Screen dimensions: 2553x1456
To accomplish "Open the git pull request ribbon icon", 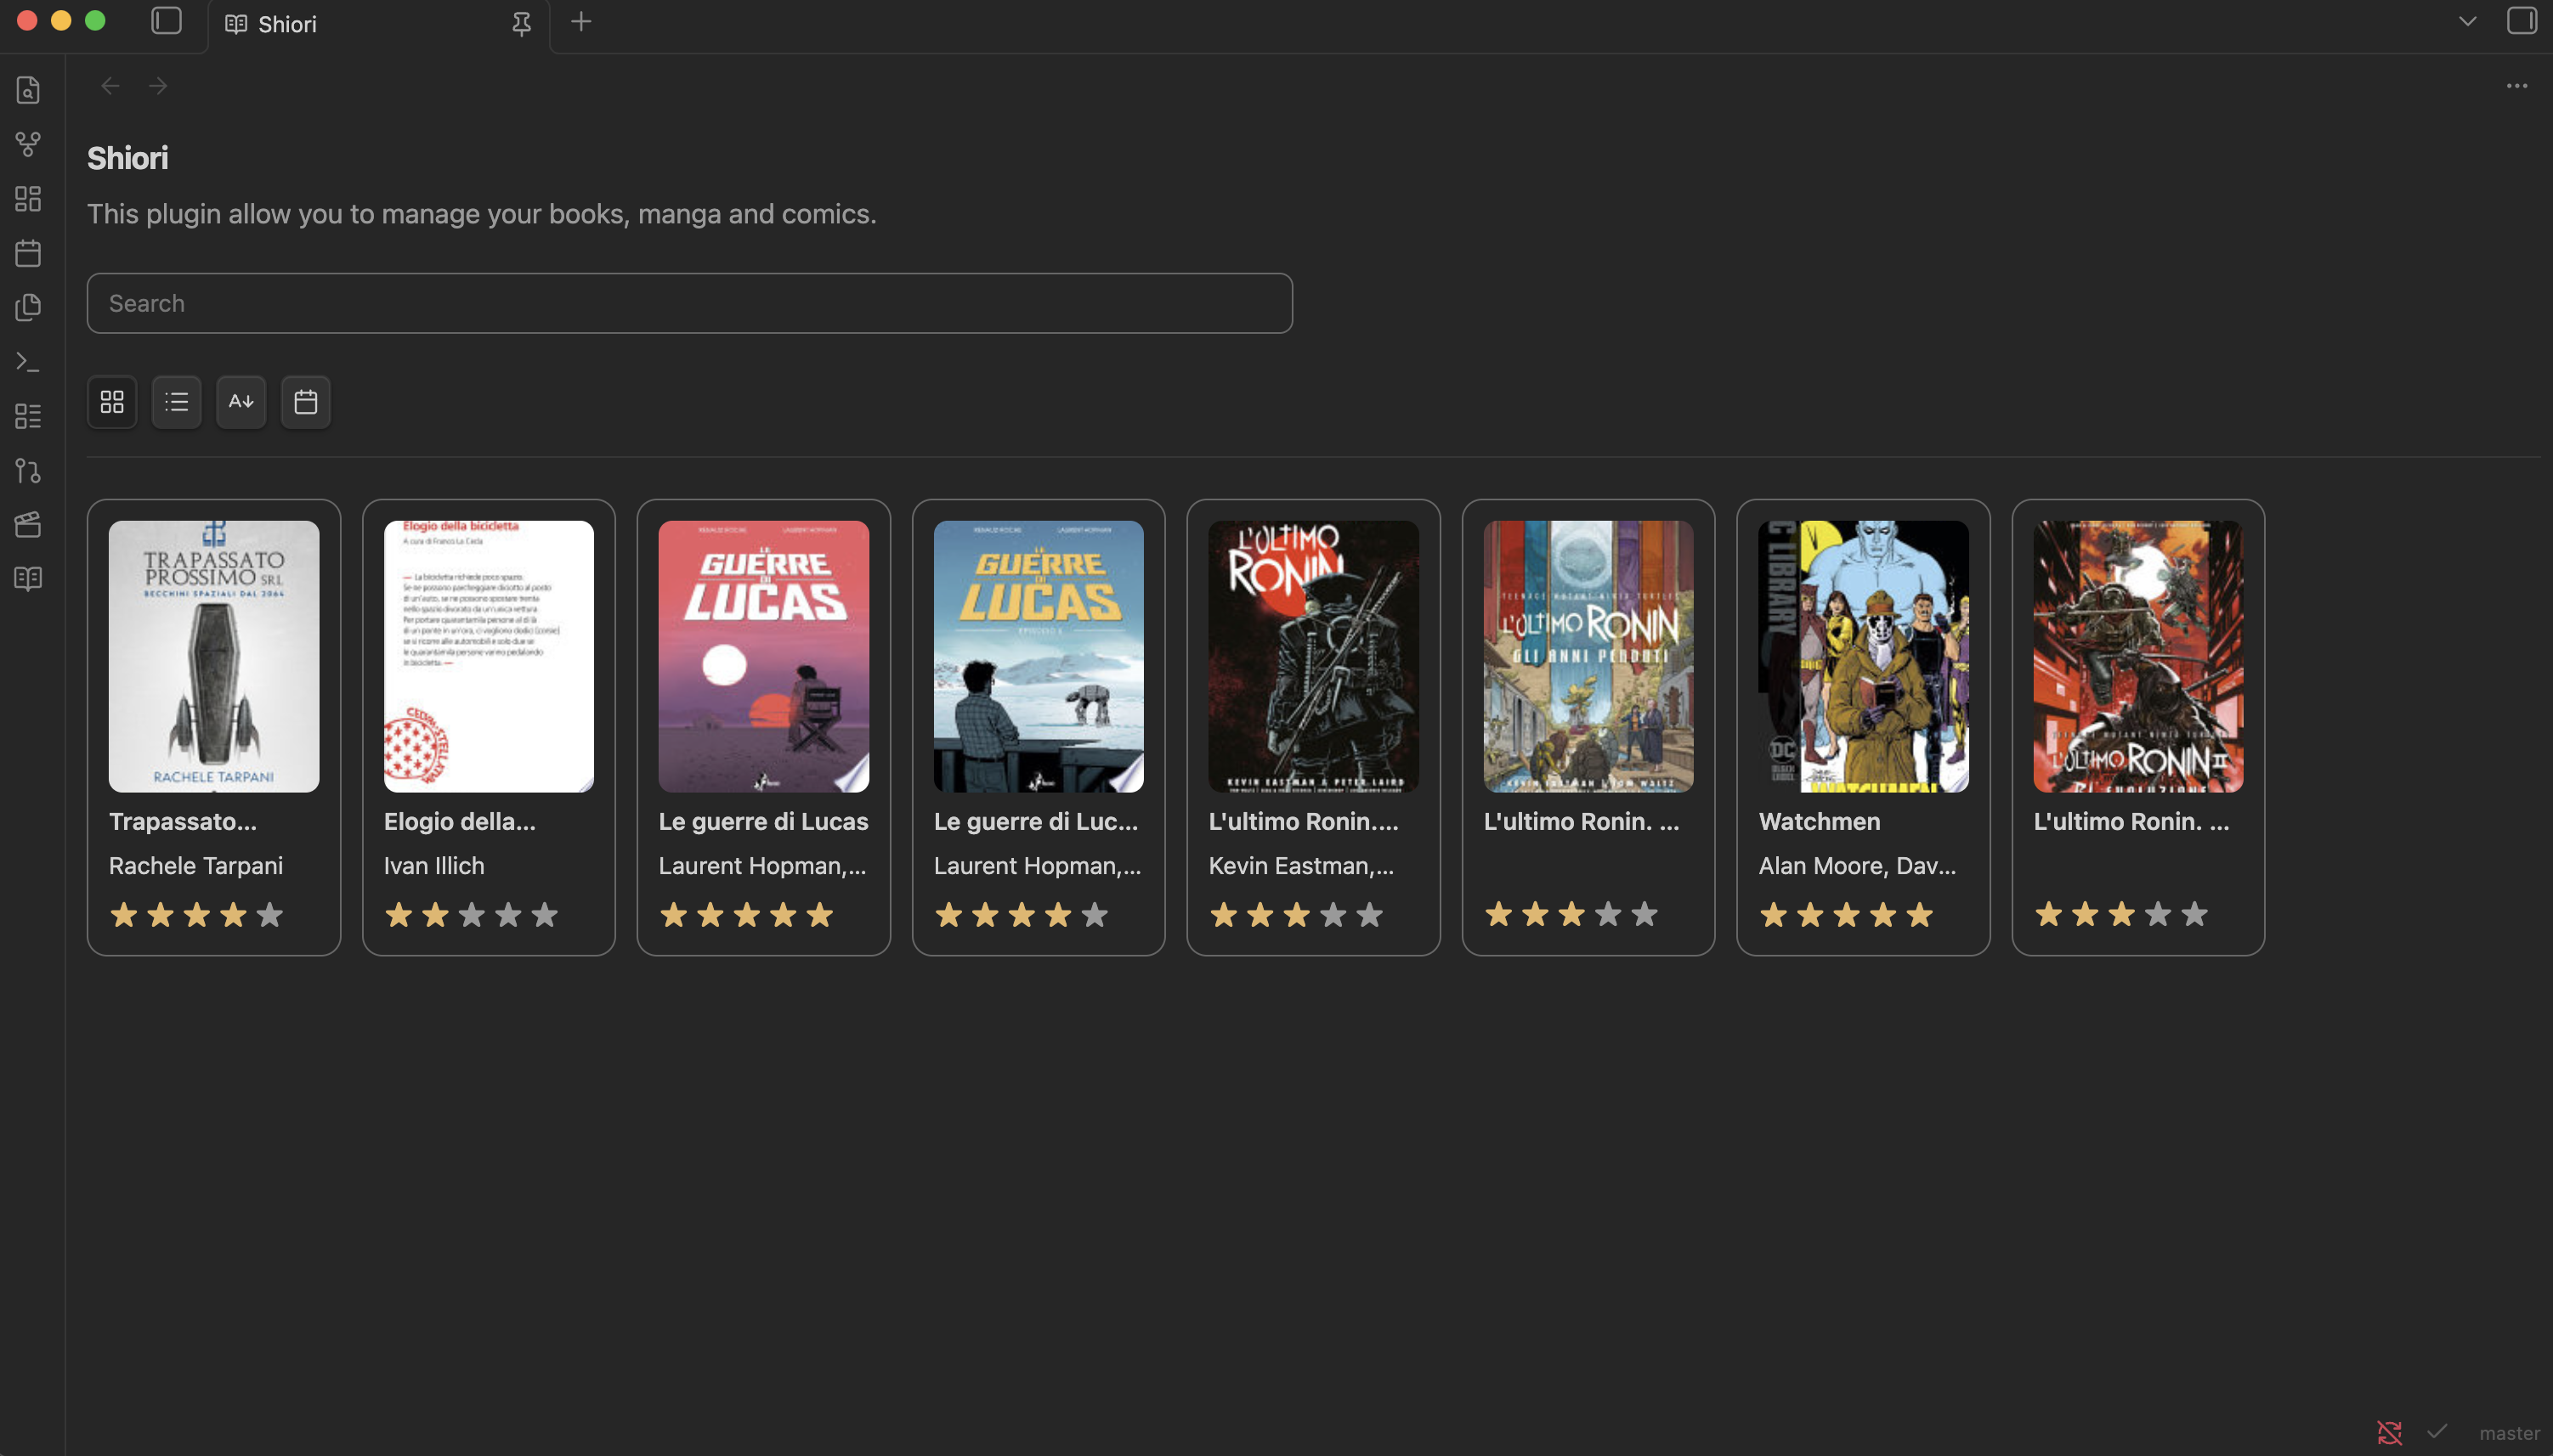I will [x=28, y=471].
